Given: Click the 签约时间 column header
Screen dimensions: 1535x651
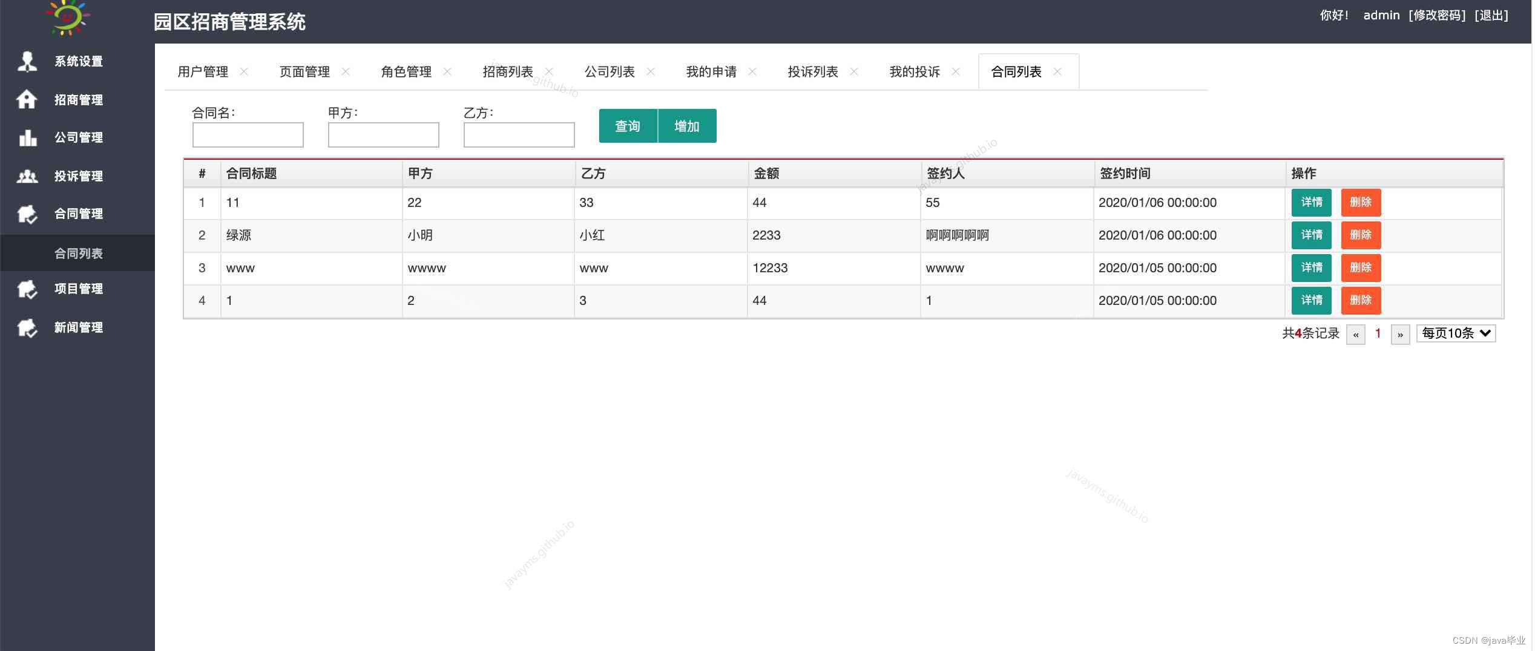Looking at the screenshot, I should 1190,174.
